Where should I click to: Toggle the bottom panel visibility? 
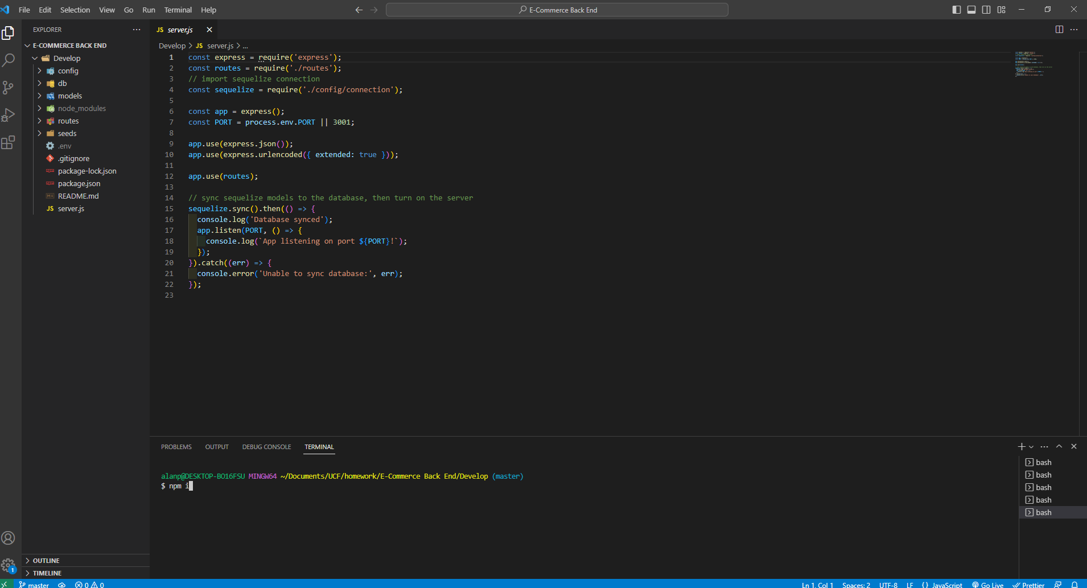970,10
